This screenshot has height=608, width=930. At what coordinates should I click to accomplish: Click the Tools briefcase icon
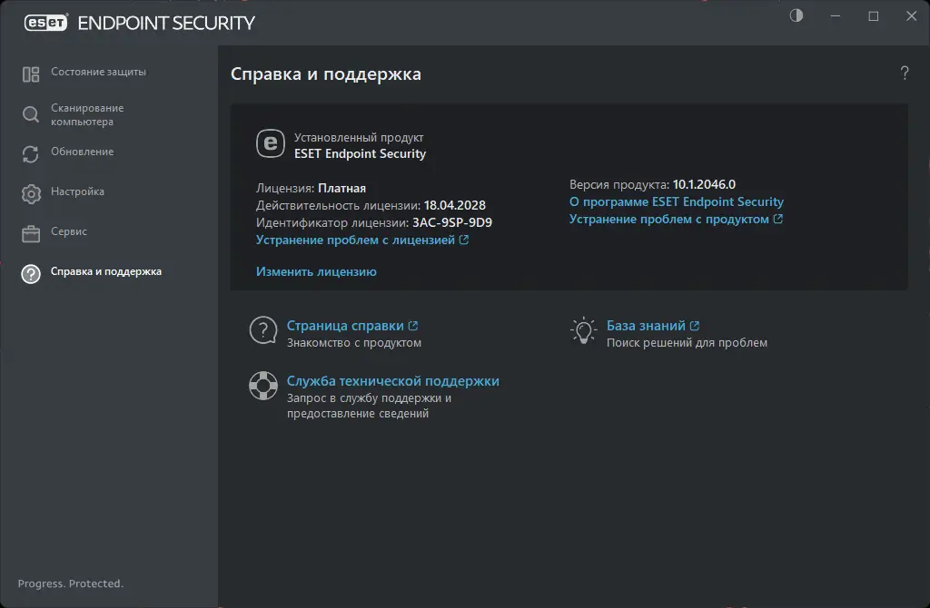coord(31,234)
